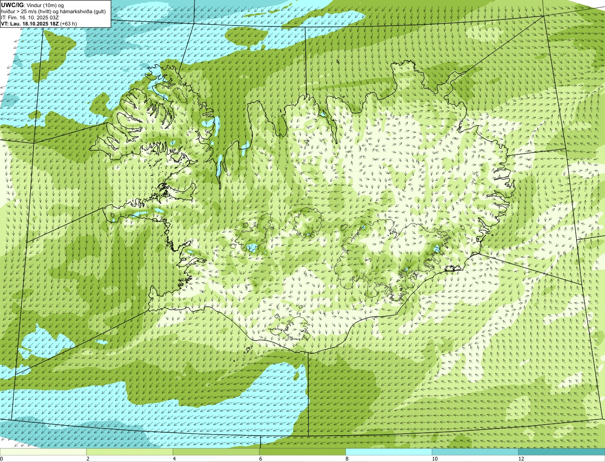Click the 'hviður > 25 m/s' description line
The height and width of the screenshot is (462, 605).
pos(53,11)
